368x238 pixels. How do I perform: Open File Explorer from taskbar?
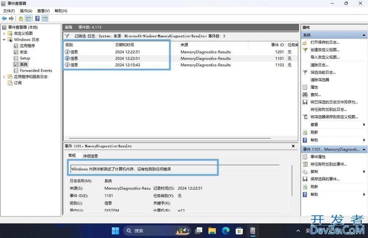tap(212, 231)
